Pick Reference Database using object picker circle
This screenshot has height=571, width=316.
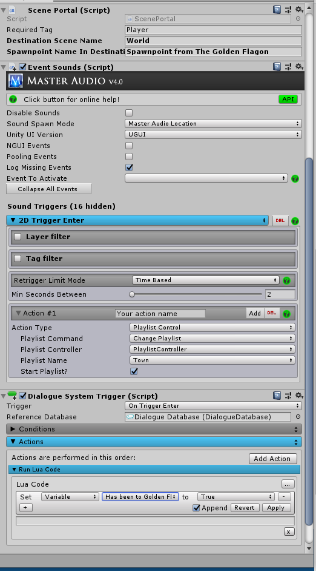[x=298, y=417]
